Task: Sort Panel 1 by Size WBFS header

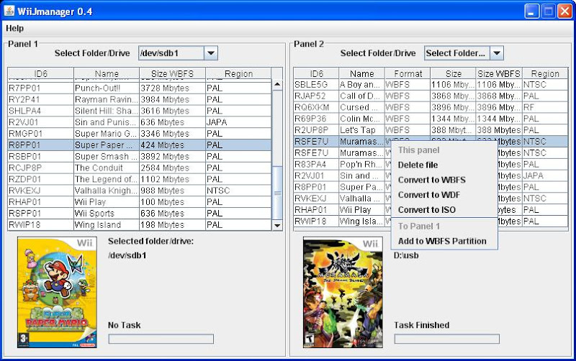Action: 172,73
